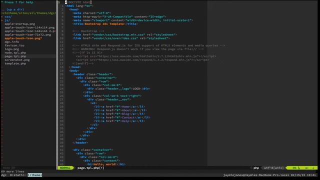Screen dimensions: 320x180
Task: Click the respond.min.js script line
Action: pyautogui.click(x=142, y=60)
